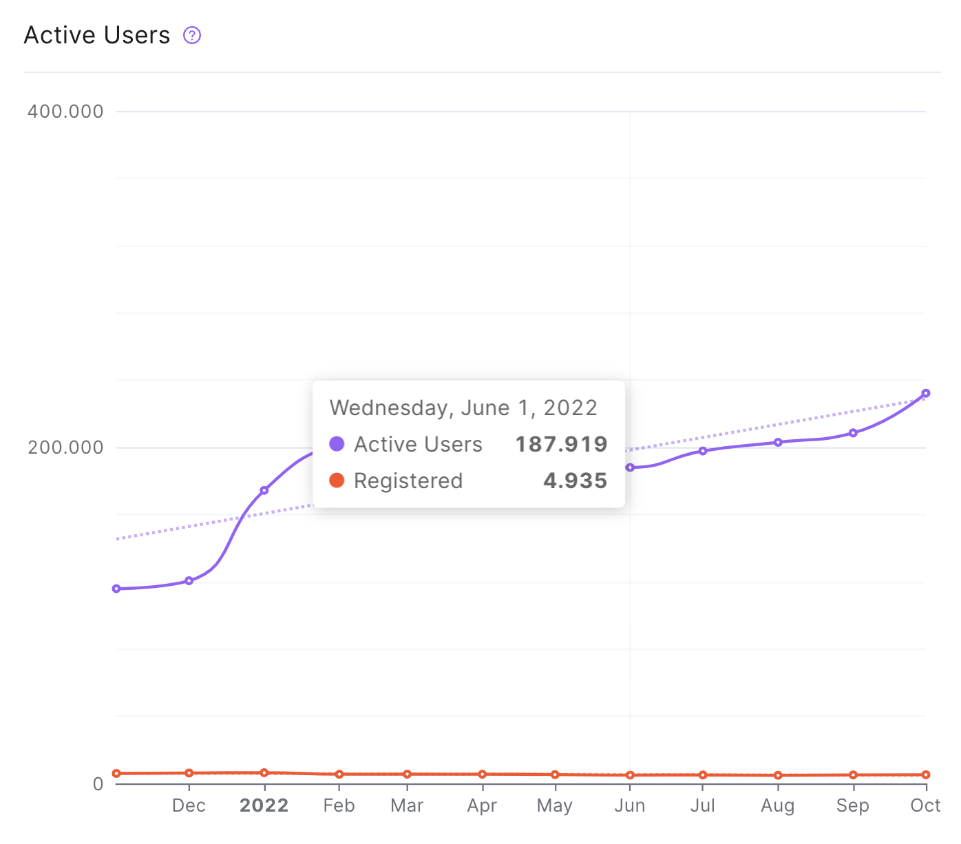Select the Active Users data point for Jul
The height and width of the screenshot is (844, 961).
point(703,451)
